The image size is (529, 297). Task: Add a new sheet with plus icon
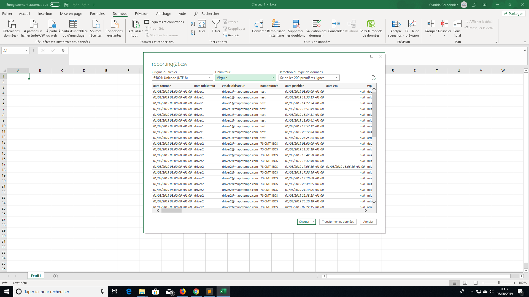pyautogui.click(x=56, y=276)
